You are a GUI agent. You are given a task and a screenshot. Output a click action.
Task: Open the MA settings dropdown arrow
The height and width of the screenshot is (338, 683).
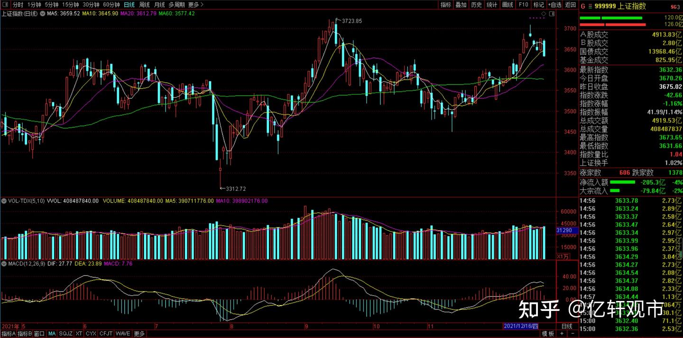click(x=42, y=14)
